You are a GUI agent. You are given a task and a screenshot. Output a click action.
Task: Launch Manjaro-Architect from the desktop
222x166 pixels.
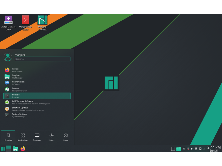(42, 23)
